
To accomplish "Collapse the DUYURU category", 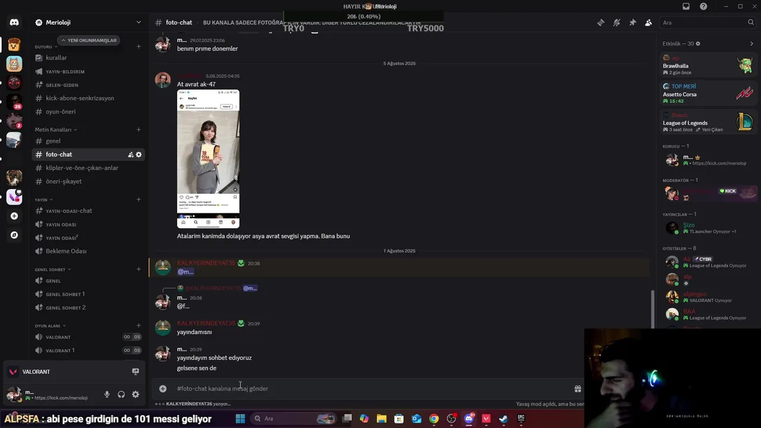I will [45, 46].
